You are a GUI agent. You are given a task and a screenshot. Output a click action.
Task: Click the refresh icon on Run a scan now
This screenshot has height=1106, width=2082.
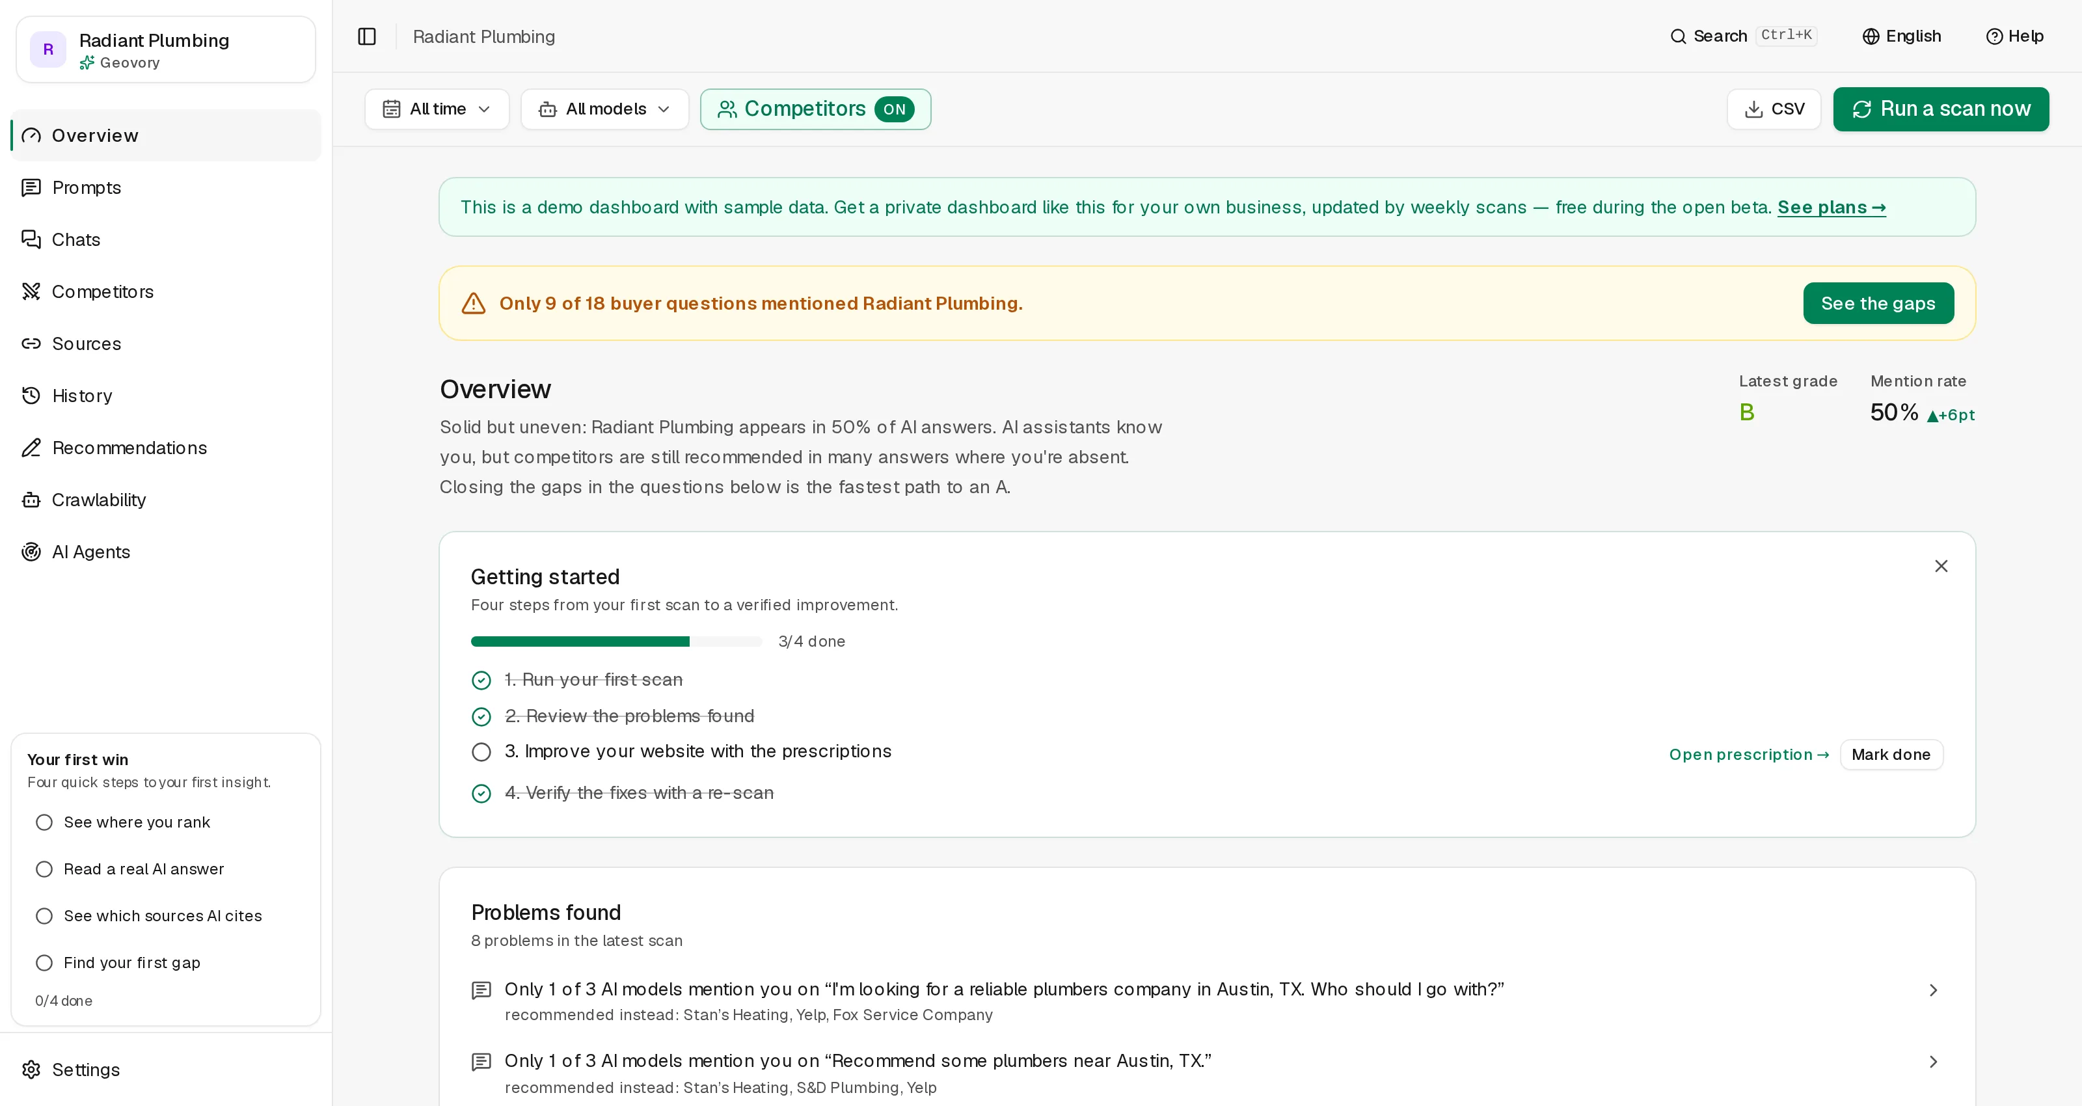[x=1862, y=109]
